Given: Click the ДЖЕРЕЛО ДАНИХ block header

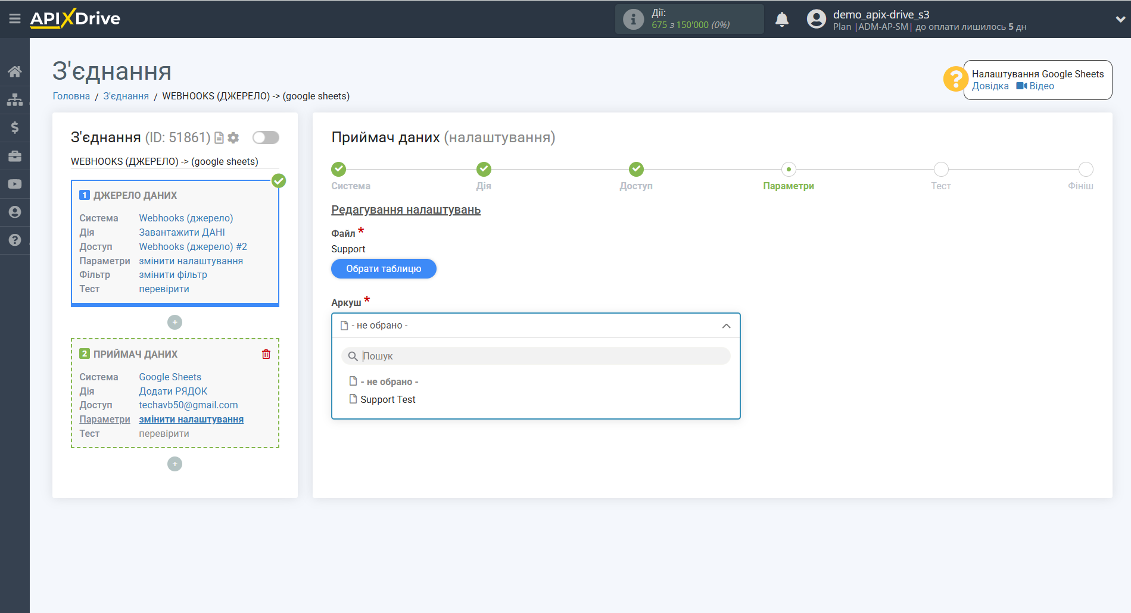Looking at the screenshot, I should 135,195.
